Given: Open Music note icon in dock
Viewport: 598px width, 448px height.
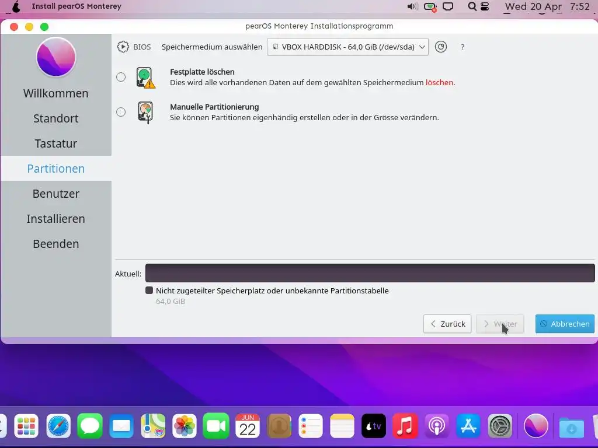Looking at the screenshot, I should click(x=405, y=426).
